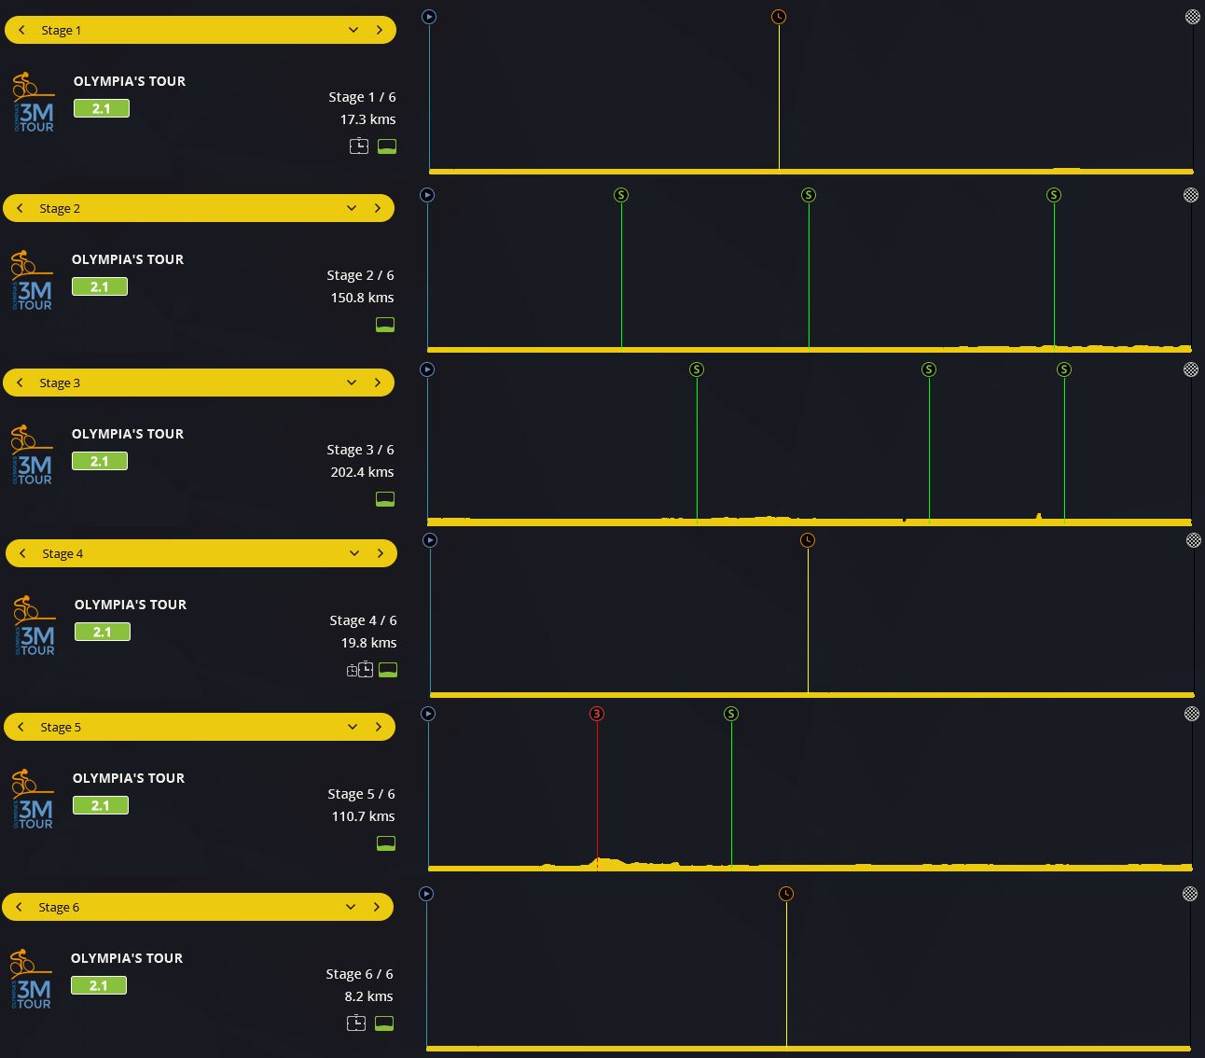Click the Stage 6 selector label
Viewport: 1205px width, 1058px height.
[59, 907]
